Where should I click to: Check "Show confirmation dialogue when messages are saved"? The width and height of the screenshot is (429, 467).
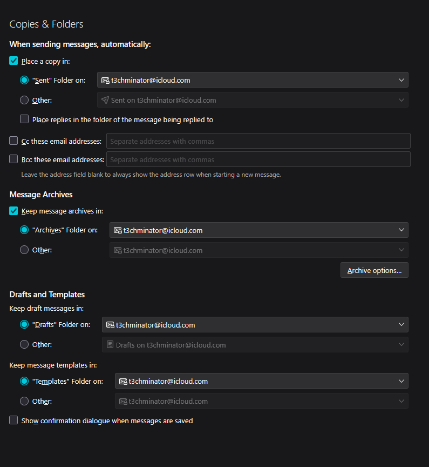14,420
